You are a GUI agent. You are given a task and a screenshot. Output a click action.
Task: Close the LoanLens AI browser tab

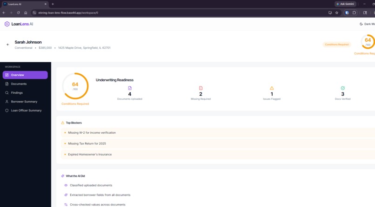(x=46, y=4)
